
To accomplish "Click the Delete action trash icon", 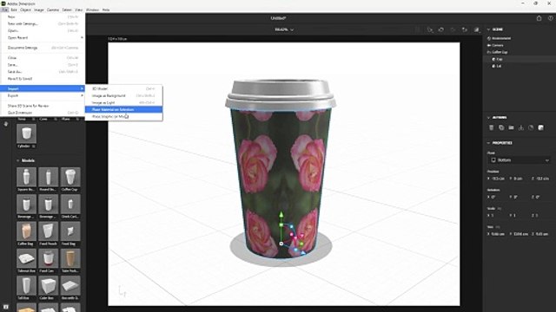I will 492,127.
